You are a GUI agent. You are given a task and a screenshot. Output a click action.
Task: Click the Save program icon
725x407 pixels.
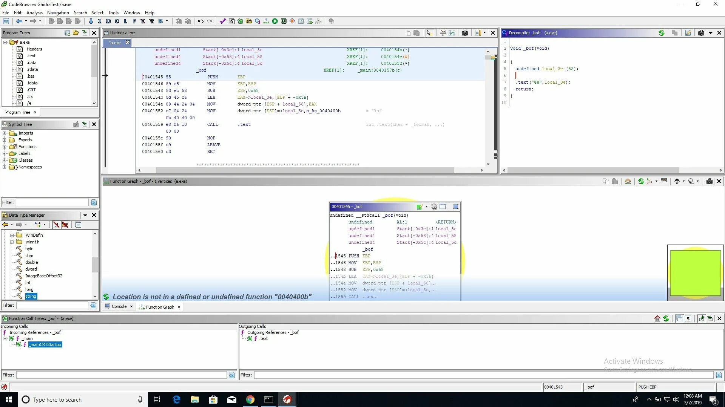[x=6, y=21]
